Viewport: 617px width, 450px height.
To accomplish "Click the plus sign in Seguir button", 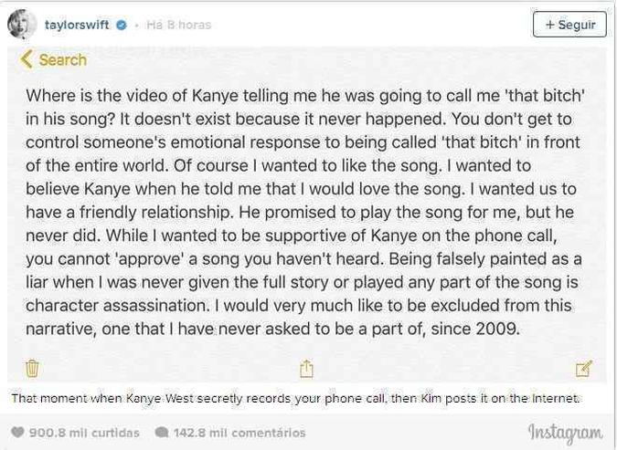I will tap(549, 25).
